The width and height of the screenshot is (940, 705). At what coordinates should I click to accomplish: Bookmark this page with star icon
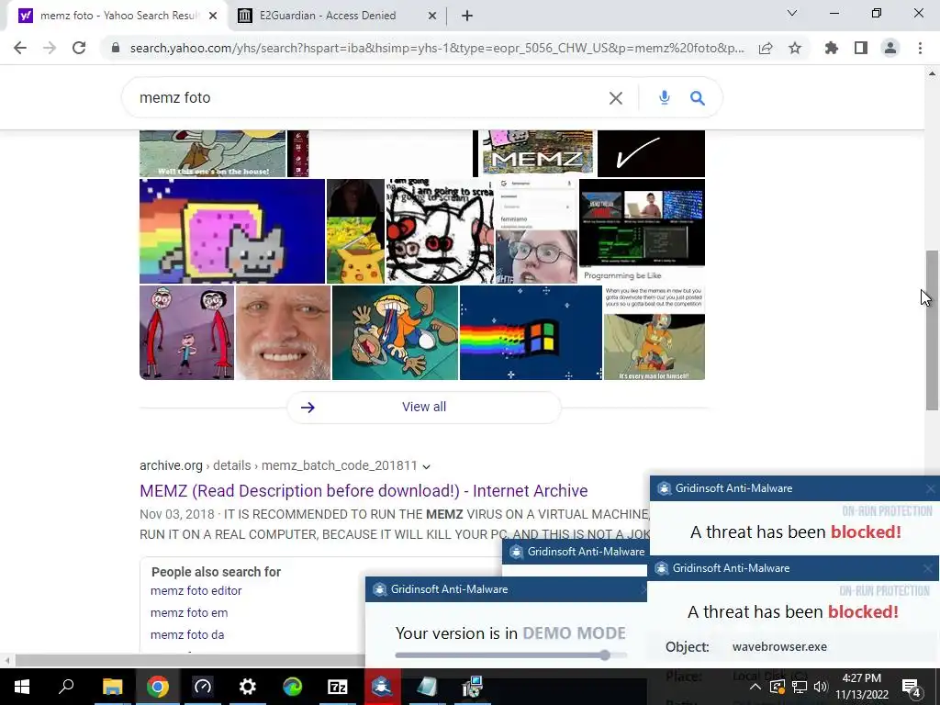(x=795, y=48)
